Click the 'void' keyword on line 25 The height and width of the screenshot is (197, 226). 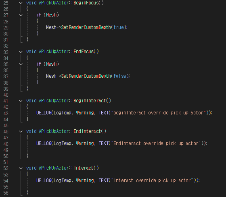(x=31, y=3)
